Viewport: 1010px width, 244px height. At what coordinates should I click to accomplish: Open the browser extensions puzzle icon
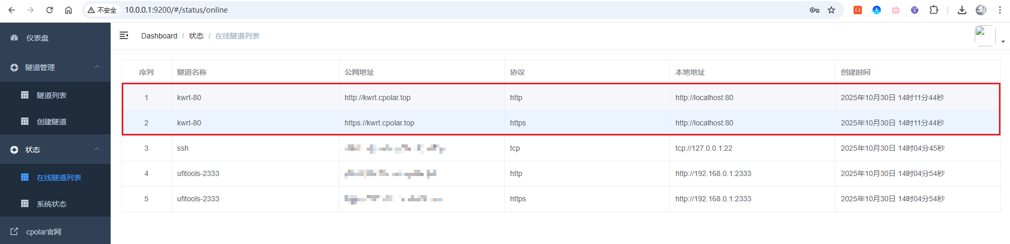(x=934, y=10)
